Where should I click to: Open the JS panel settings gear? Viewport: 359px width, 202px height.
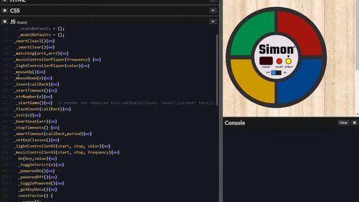4,21
